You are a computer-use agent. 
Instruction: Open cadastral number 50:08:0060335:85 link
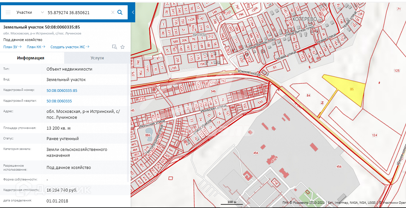62,91
